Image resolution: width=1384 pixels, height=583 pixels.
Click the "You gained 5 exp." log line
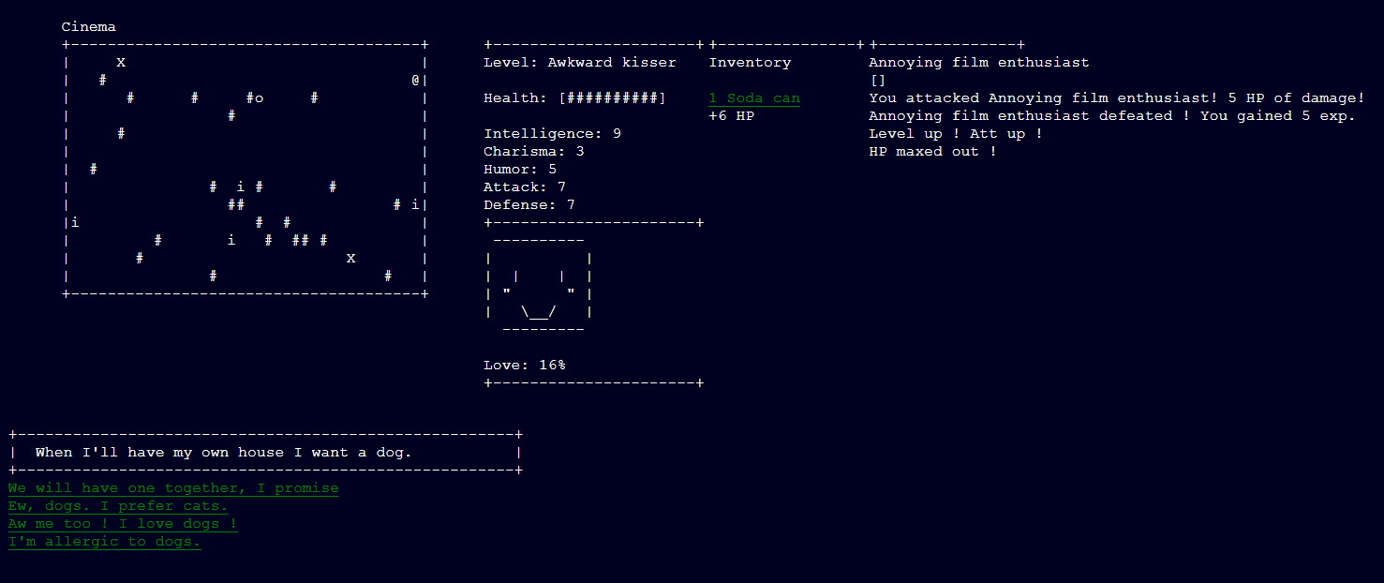(x=1278, y=116)
